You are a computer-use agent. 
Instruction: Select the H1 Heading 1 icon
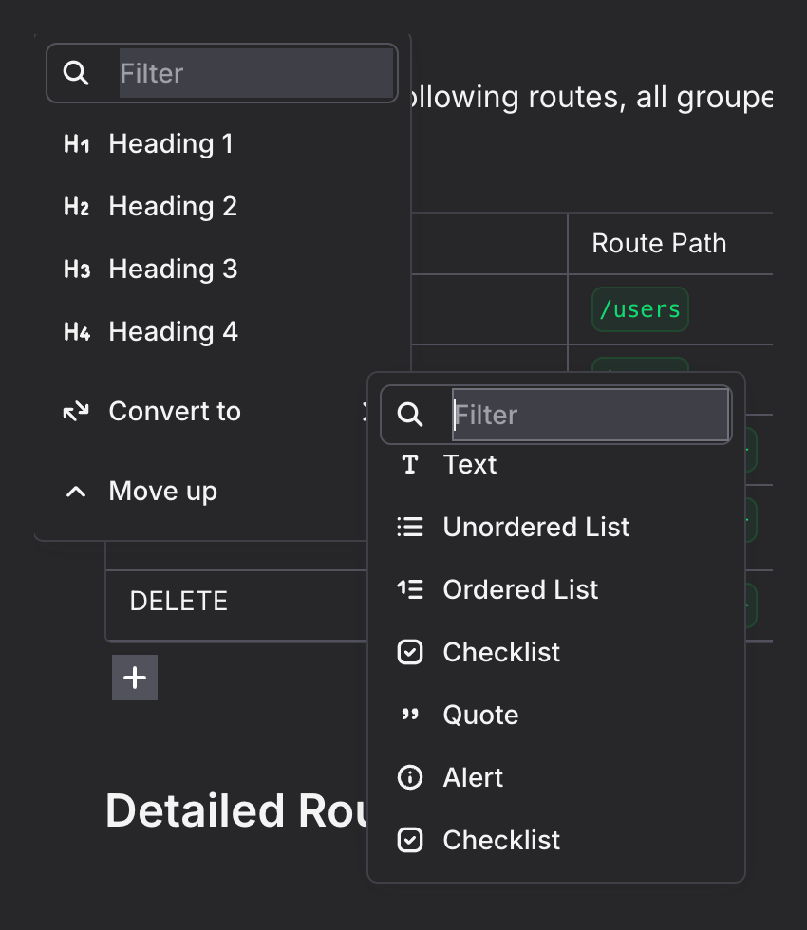(76, 144)
